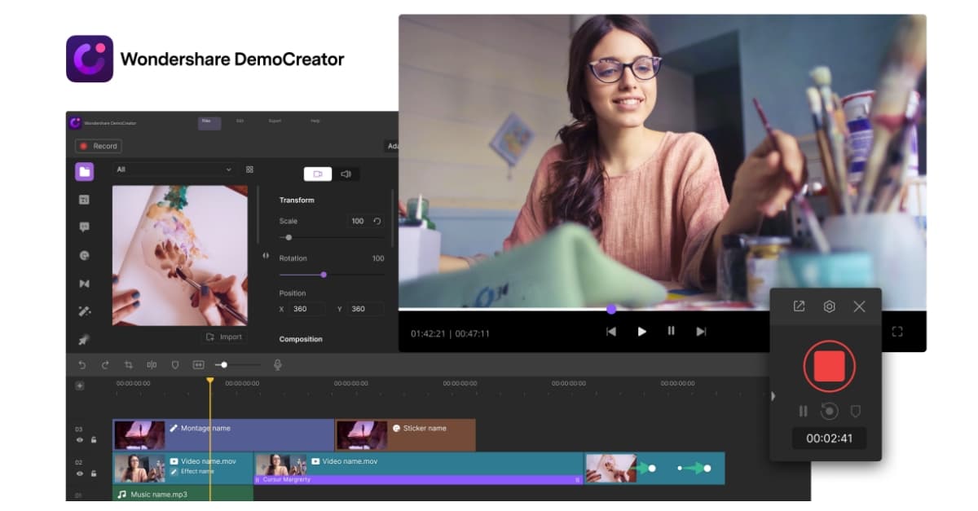Open the microphone voiceover tool
The image size is (978, 511).
coord(280,364)
